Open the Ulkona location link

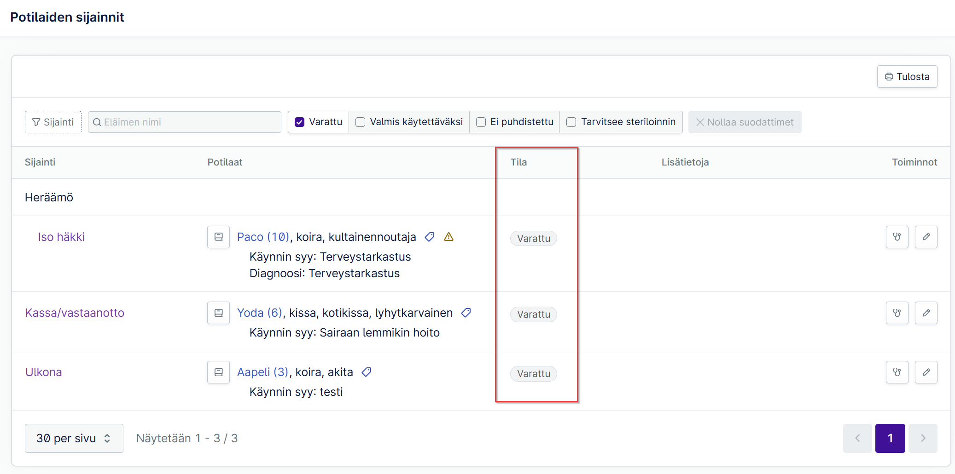tap(43, 372)
